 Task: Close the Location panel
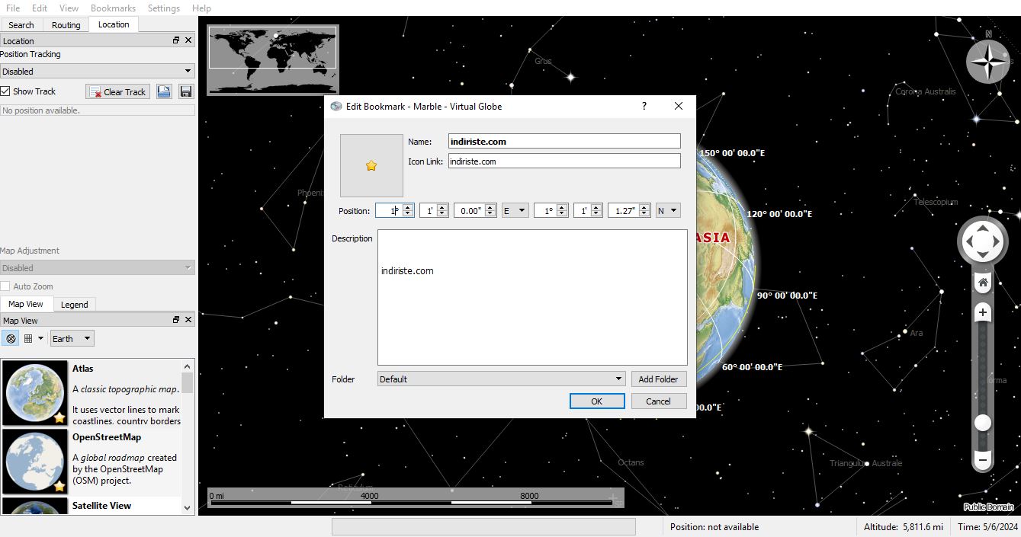pos(188,40)
